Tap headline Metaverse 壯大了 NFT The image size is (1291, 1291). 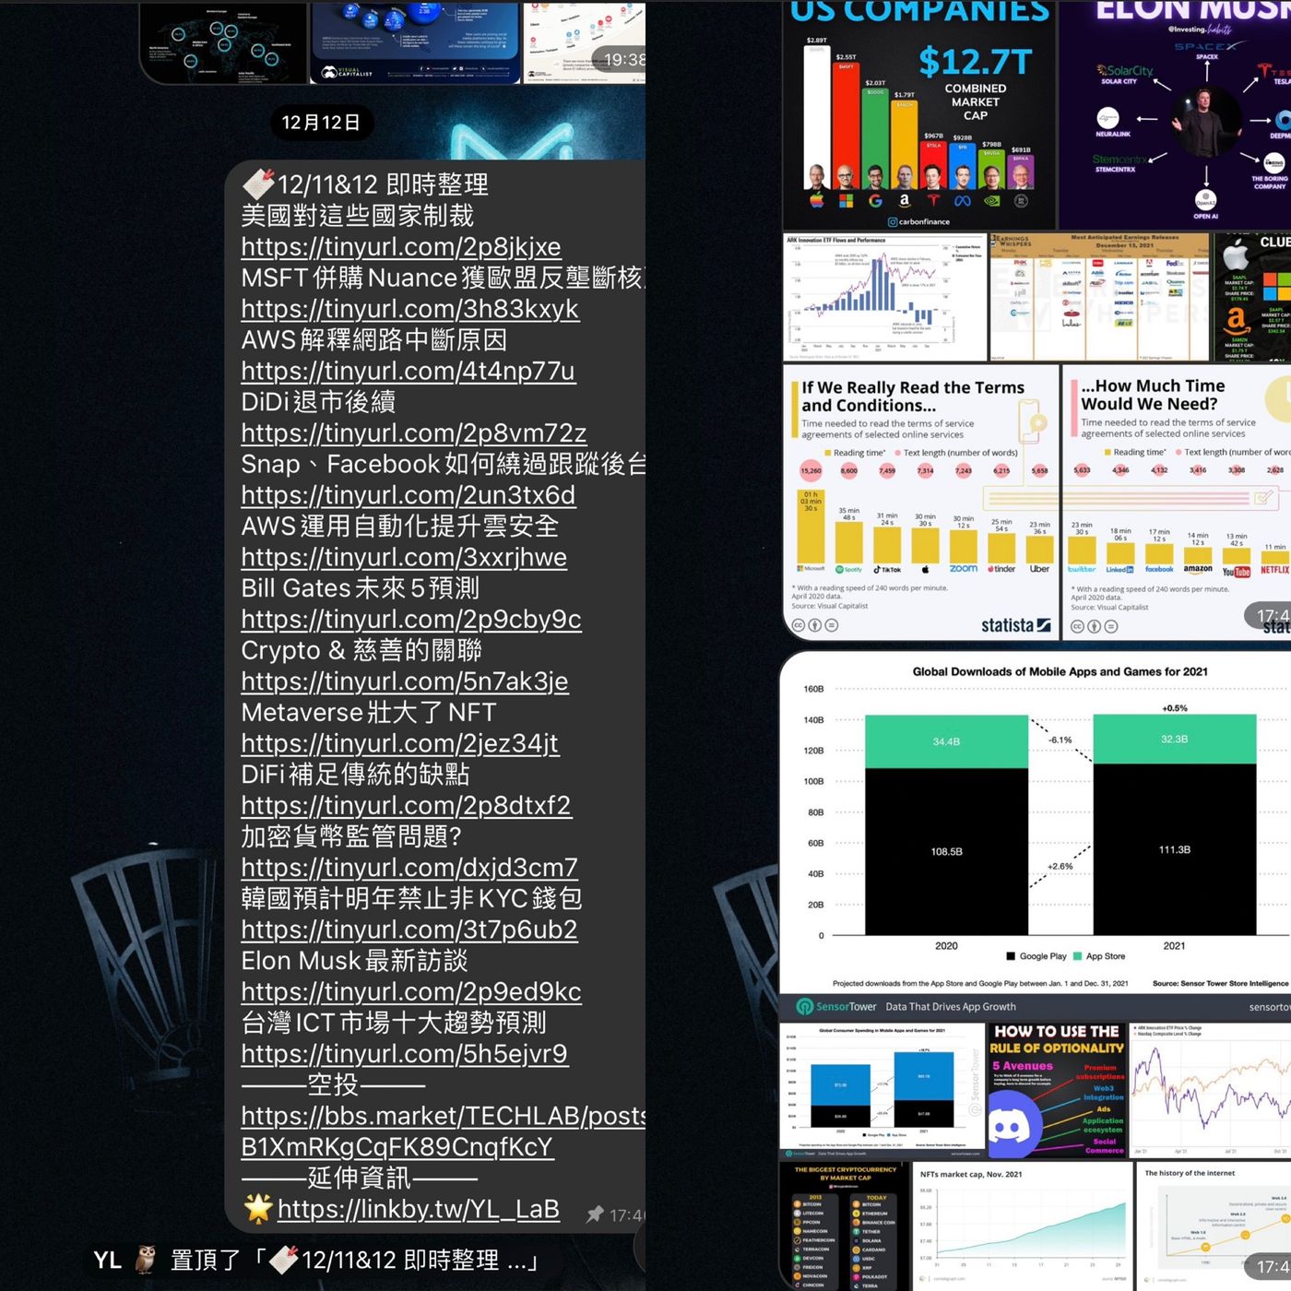coord(368,712)
